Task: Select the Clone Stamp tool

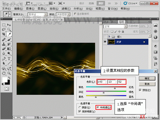Action: (x=4, y=44)
